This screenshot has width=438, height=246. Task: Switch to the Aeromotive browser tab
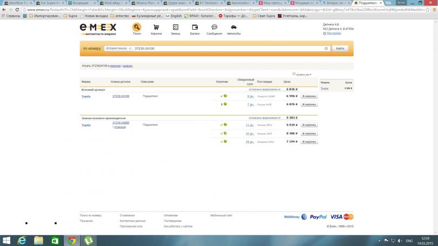(240, 3)
